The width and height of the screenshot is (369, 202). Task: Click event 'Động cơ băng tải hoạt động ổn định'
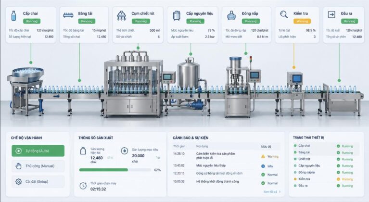click(219, 173)
